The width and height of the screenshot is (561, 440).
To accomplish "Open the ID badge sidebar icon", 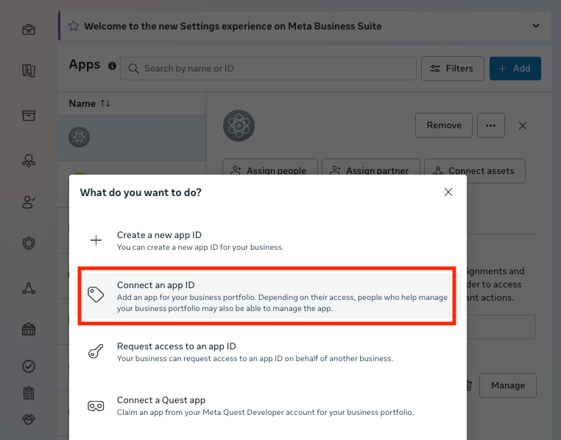I will 29,71.
